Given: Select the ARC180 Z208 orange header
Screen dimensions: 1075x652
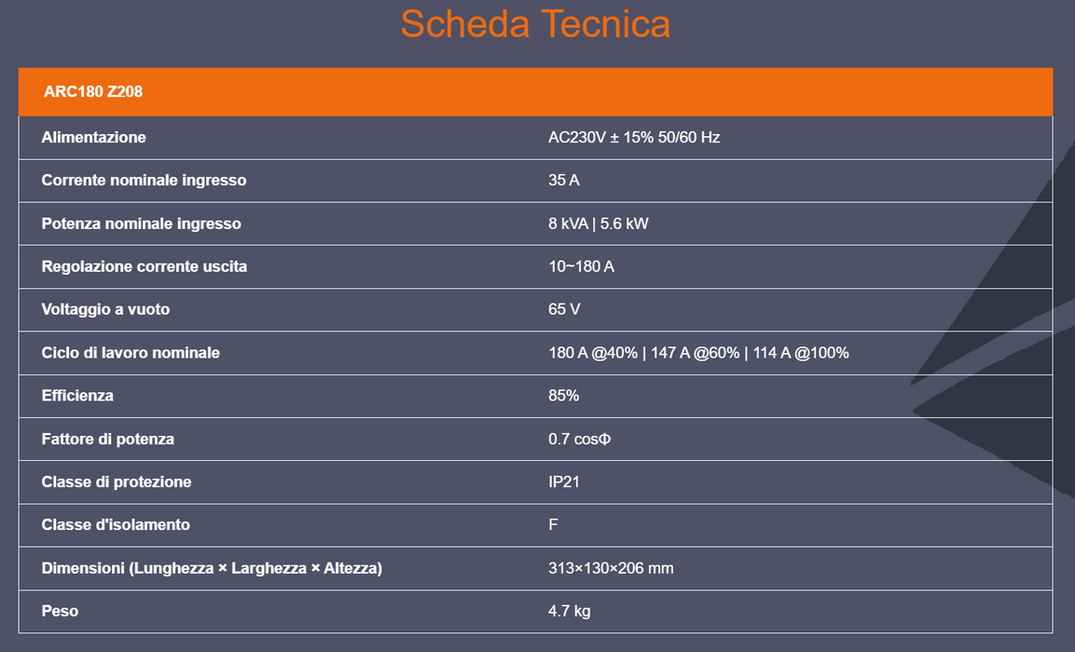Looking at the screenshot, I should (535, 92).
